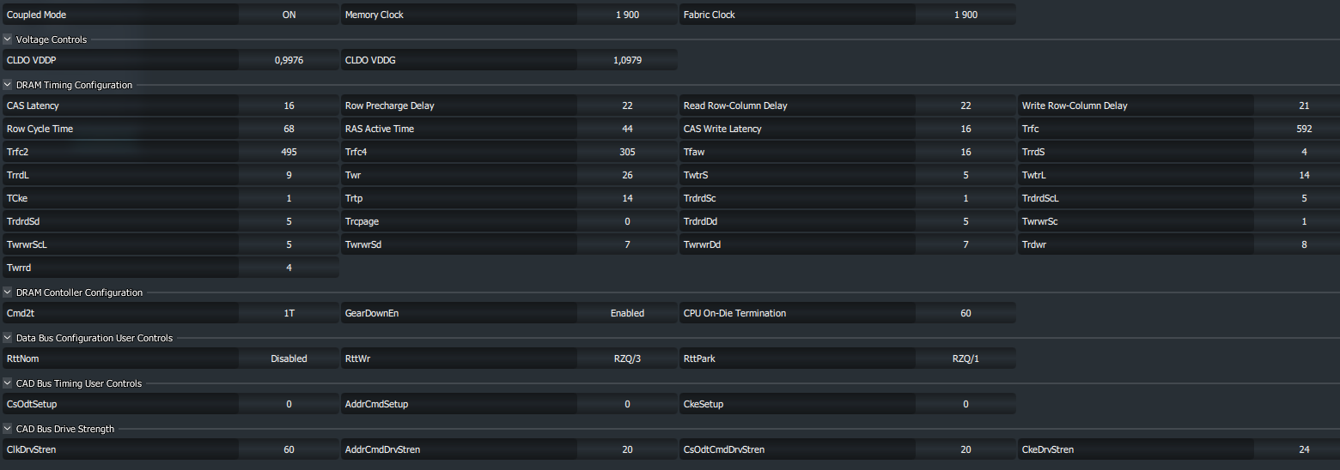Select the CAS Latency value field
Viewport: 1340px width, 470px height.
289,105
